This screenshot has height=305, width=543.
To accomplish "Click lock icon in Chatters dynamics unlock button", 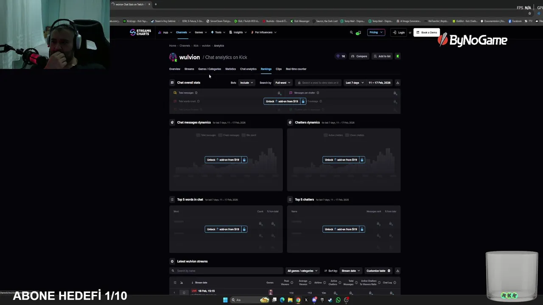I will (x=362, y=160).
